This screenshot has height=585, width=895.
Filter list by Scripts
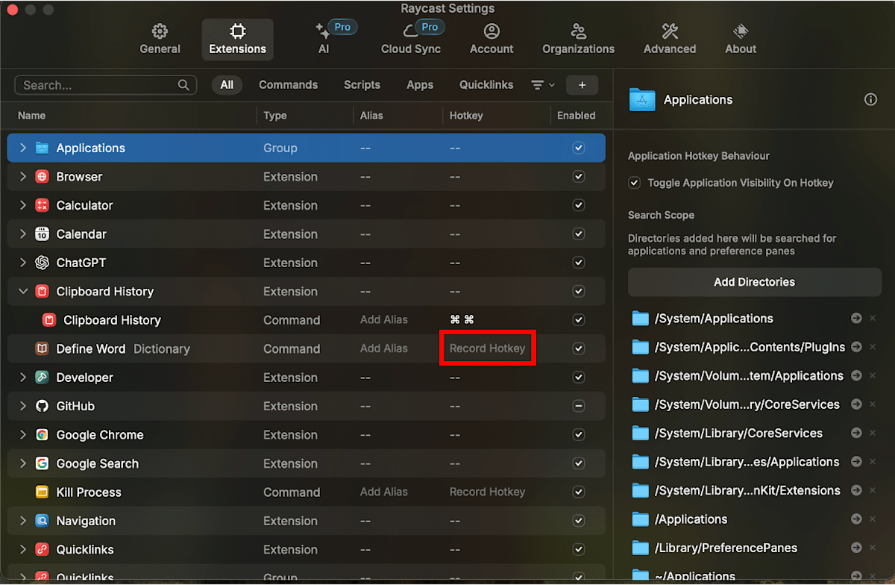[x=362, y=85]
